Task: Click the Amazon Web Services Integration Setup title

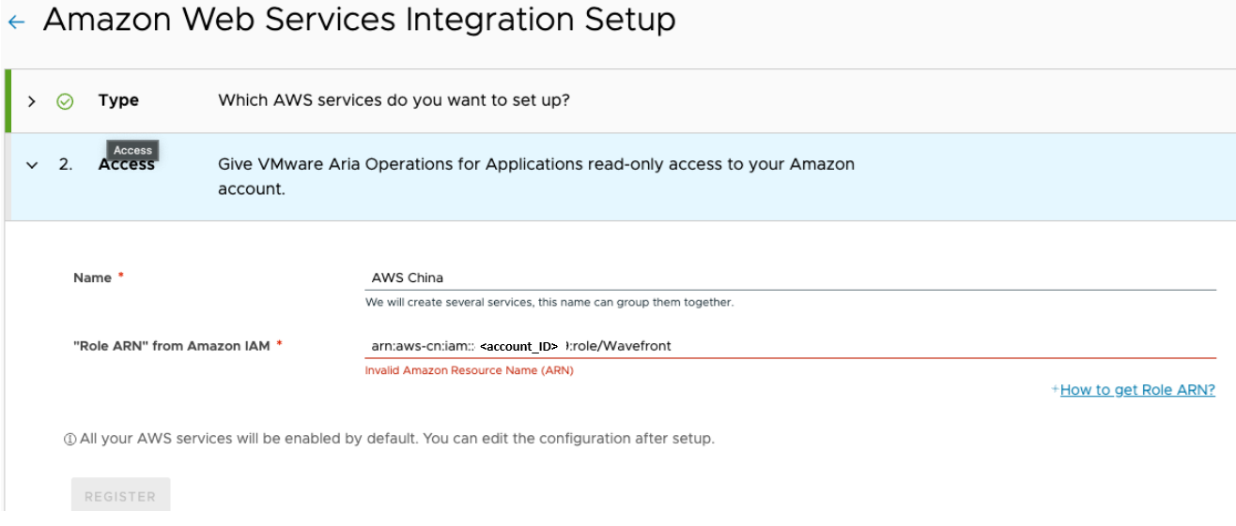Action: click(x=359, y=20)
